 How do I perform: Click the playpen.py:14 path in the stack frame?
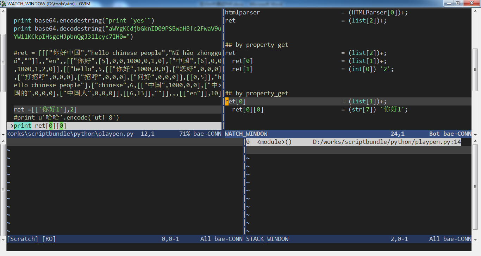pos(387,142)
